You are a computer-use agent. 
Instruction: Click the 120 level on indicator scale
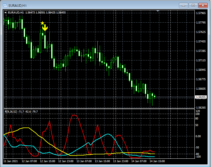[x=198, y=110]
